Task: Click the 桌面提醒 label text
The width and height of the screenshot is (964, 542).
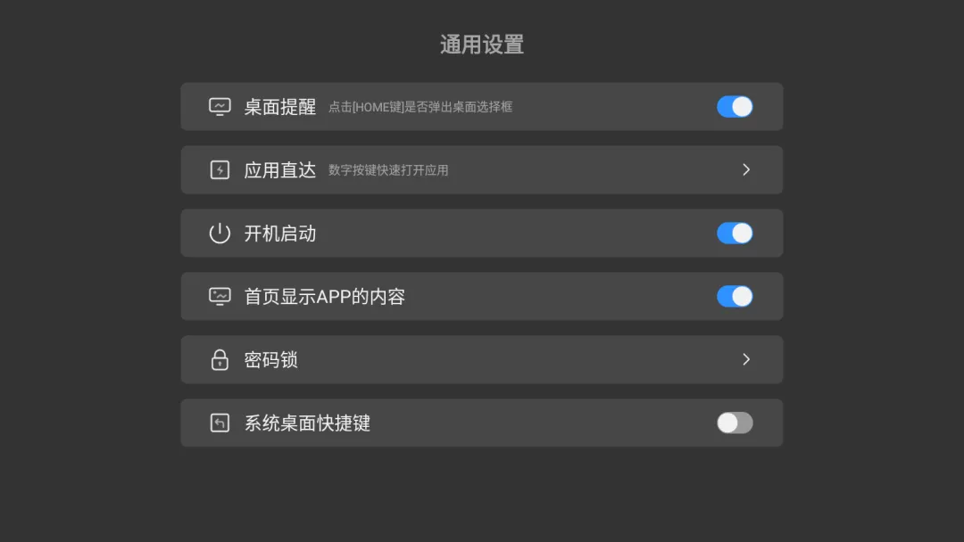Action: [280, 107]
